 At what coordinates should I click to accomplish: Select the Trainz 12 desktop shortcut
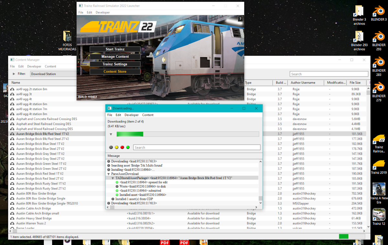[379, 217]
